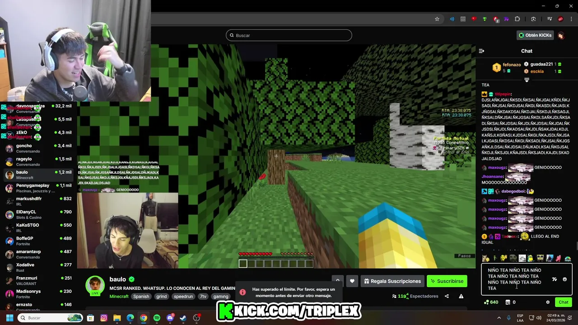Open the Chrome three-dot menu

coord(571,19)
